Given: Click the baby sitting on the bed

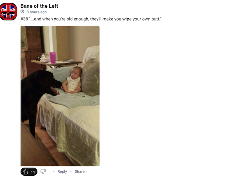Looking at the screenshot, I should (72, 80).
